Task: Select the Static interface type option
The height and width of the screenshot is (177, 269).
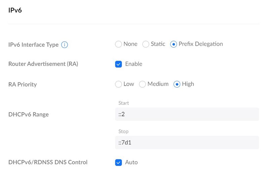Action: tap(146, 44)
